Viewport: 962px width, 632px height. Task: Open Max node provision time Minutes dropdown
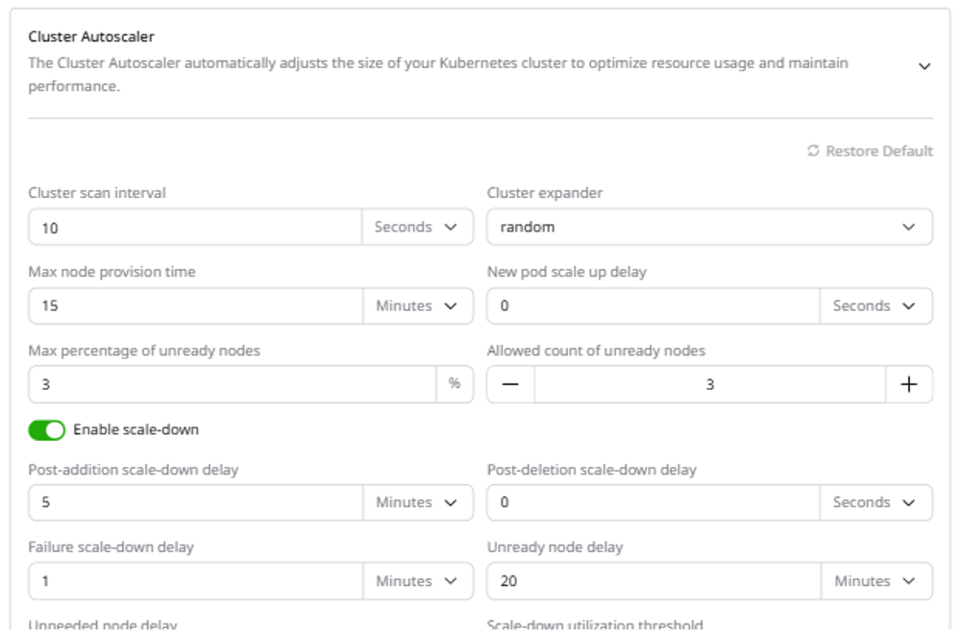click(x=418, y=305)
